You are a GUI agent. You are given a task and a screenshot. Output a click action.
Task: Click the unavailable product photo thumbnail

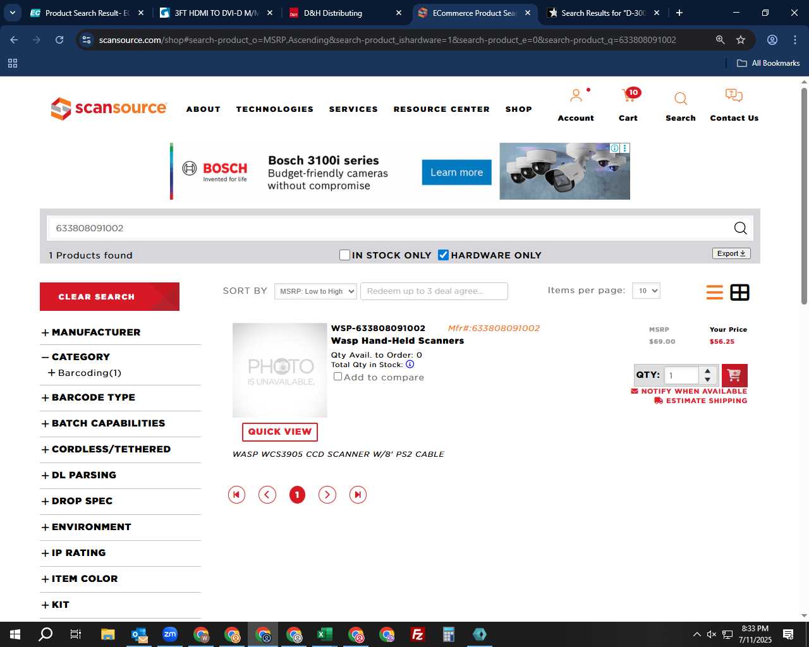coord(280,370)
